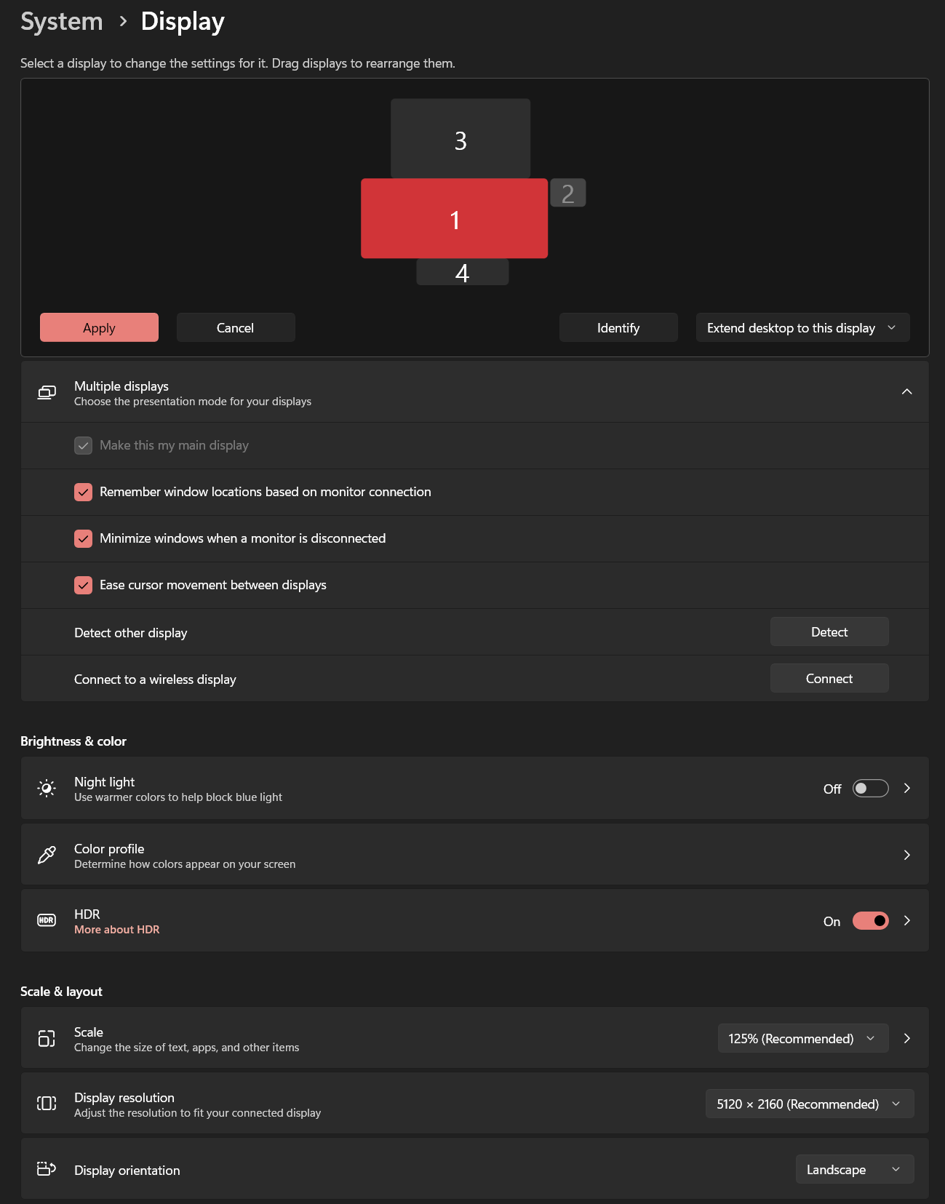Viewport: 945px width, 1204px height.
Task: Open Night light settings chevron
Action: (906, 788)
